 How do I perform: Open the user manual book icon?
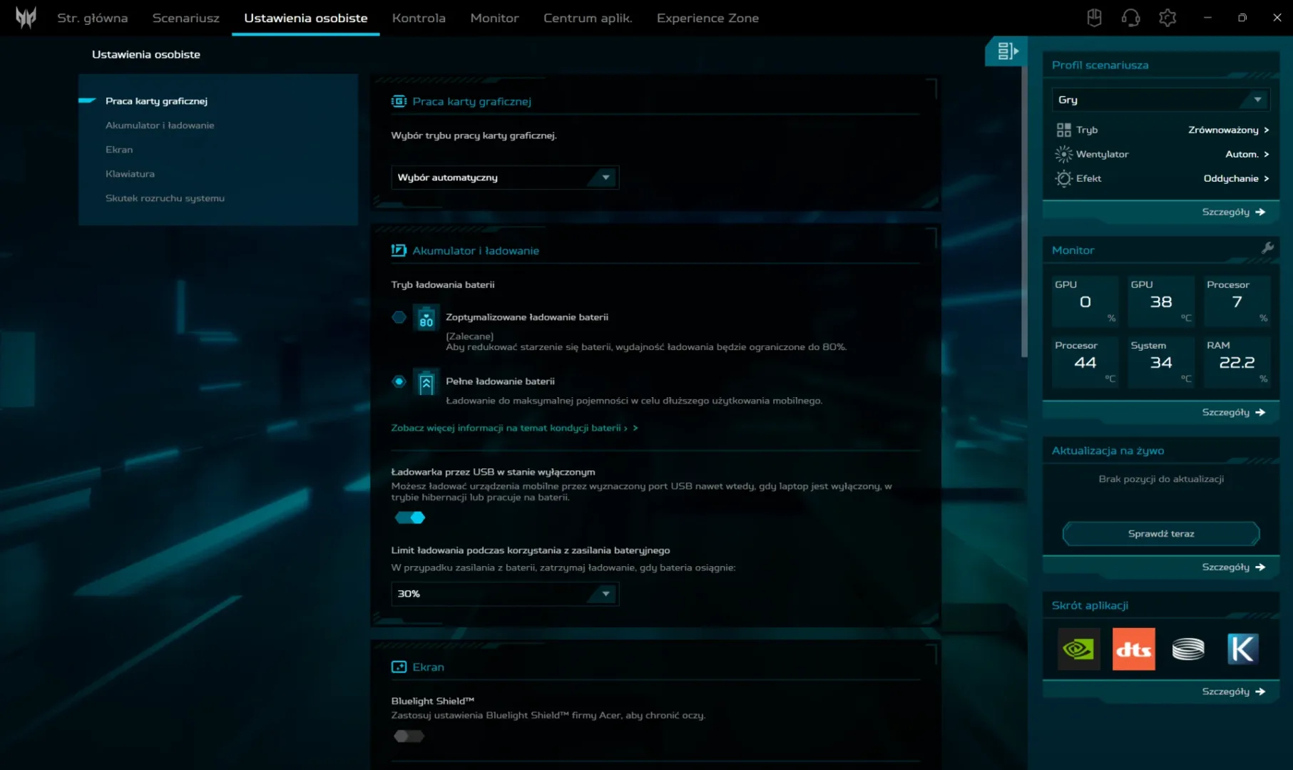click(1094, 18)
